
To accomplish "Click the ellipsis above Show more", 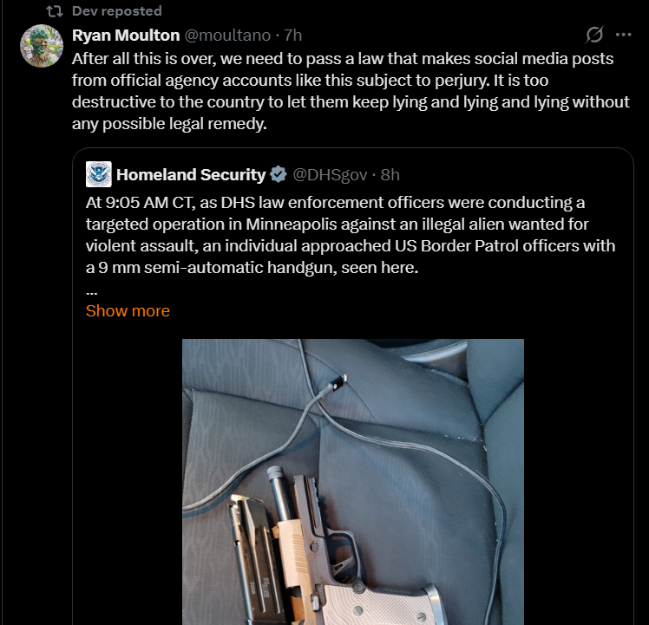I will pyautogui.click(x=91, y=292).
